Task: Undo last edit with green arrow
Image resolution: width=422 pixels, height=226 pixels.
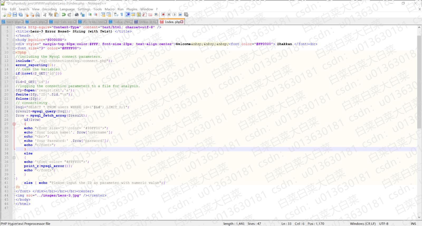Action: (x=64, y=14)
